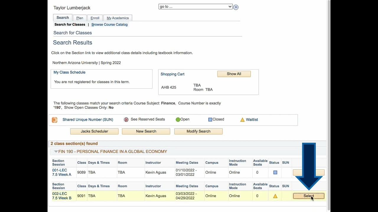378x212 pixels.
Task: Open the Browse Course Catalog link
Action: [109, 24]
